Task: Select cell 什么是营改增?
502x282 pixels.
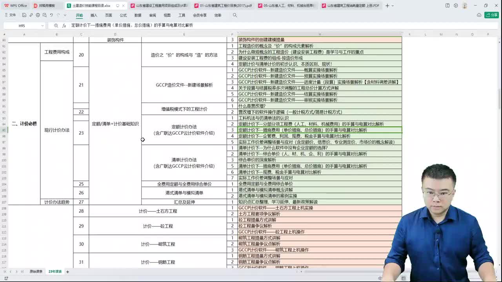Action: pyautogui.click(x=320, y=106)
